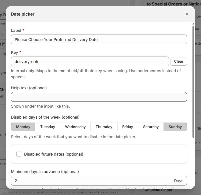Image resolution: width=201 pixels, height=195 pixels.
Task: Click the 'Minimum days in advance (optional)' label
Action: click(45, 171)
